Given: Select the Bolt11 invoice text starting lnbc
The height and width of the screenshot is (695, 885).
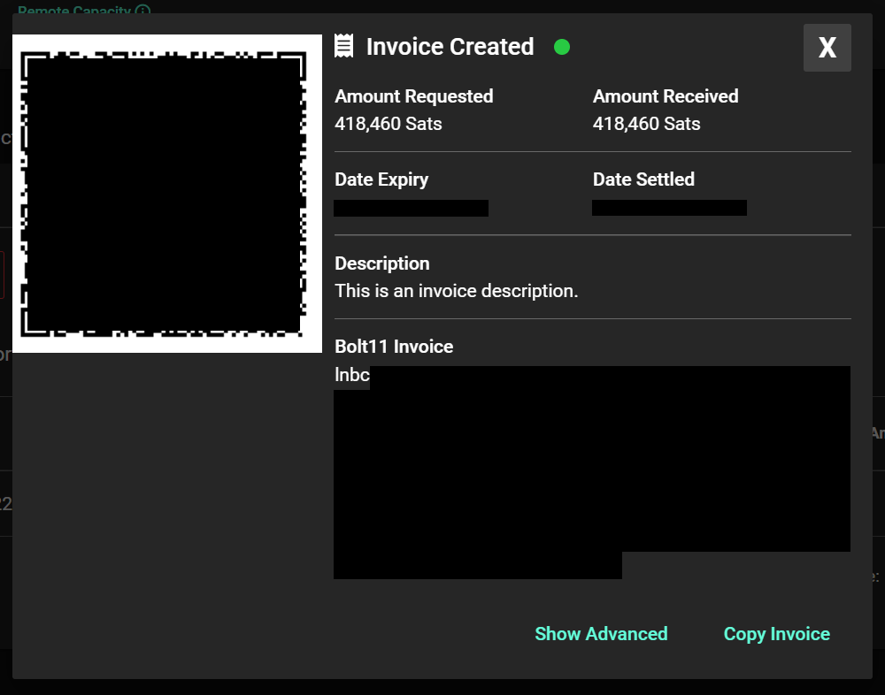Looking at the screenshot, I should [x=592, y=472].
